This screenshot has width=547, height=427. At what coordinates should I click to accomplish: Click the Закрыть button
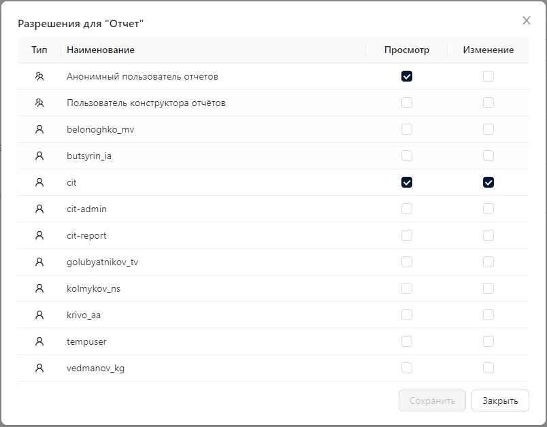(500, 400)
